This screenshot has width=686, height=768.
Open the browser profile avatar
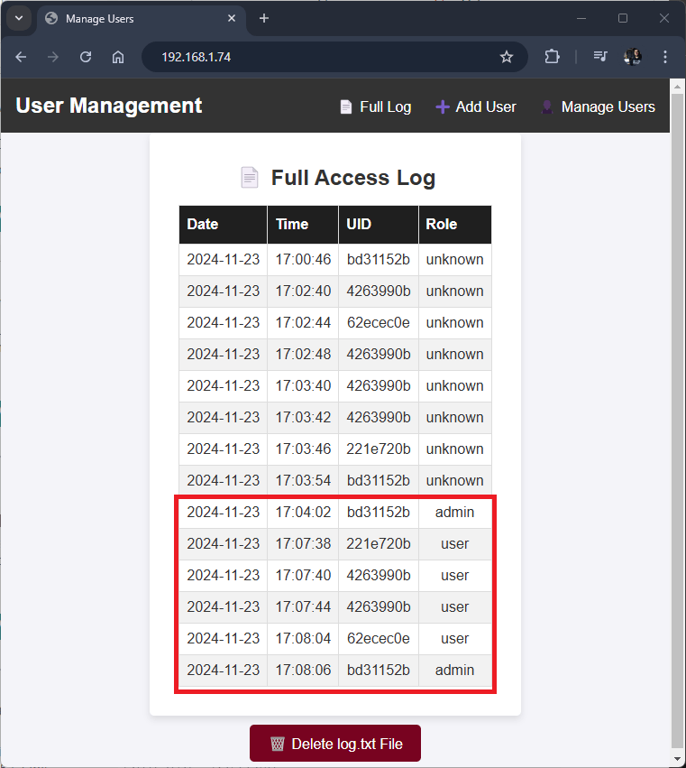(x=633, y=56)
